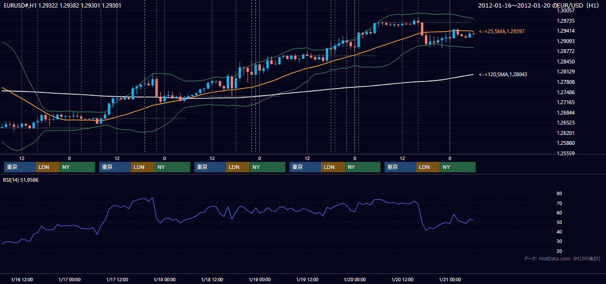Click price axis label 1.25880
Image resolution: width=606 pixels, height=284 pixels.
point(566,143)
